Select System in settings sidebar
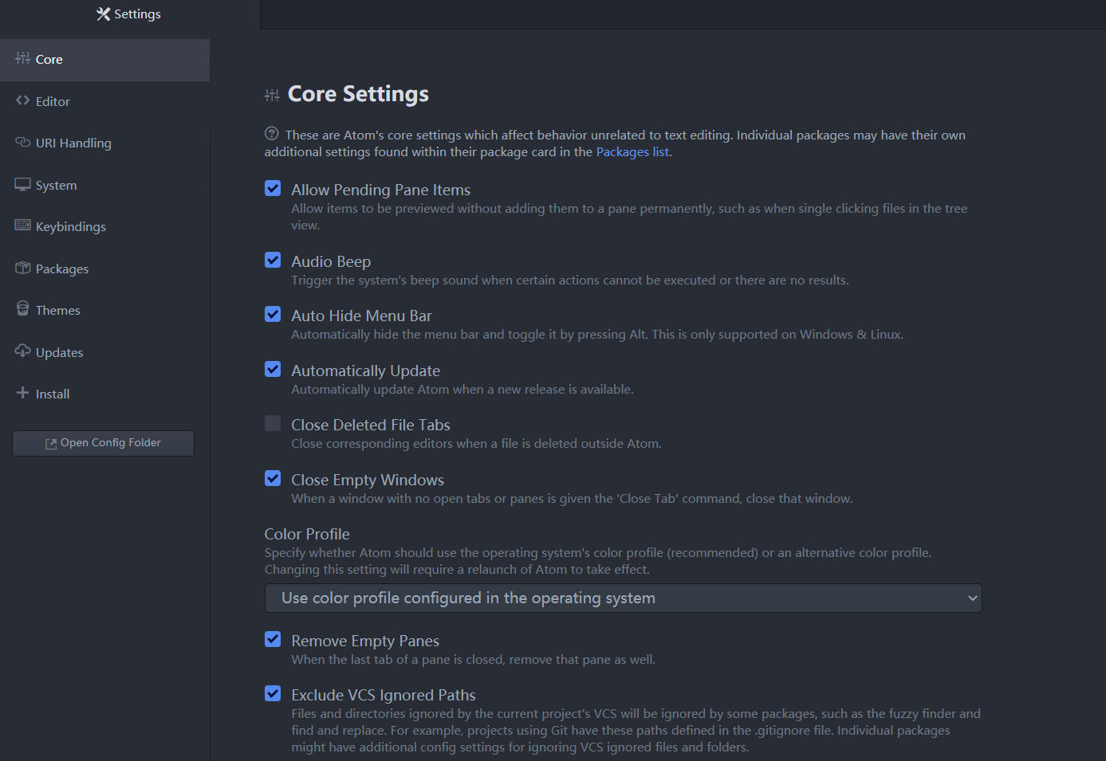Image resolution: width=1106 pixels, height=761 pixels. 104,185
